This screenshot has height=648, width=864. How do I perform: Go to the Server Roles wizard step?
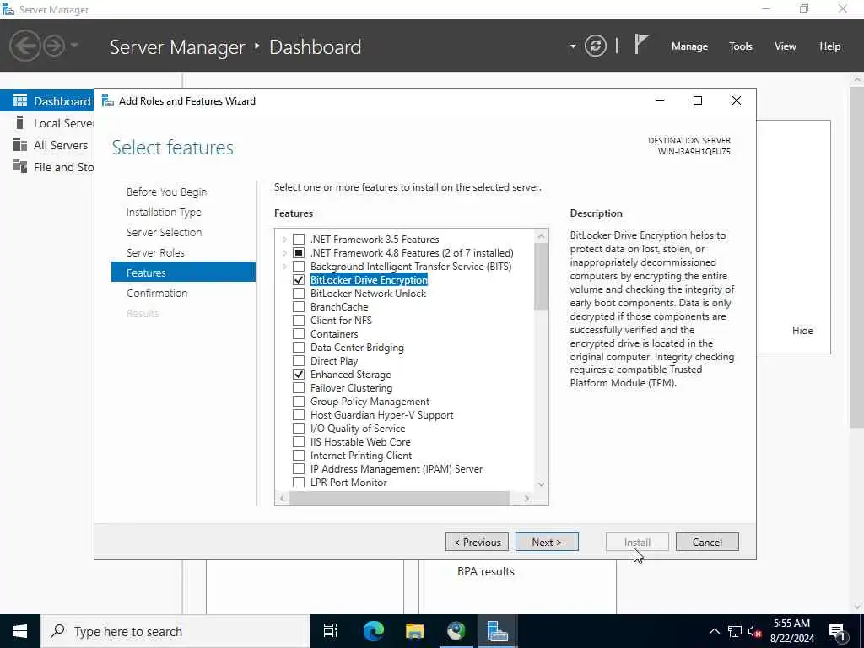(x=155, y=252)
